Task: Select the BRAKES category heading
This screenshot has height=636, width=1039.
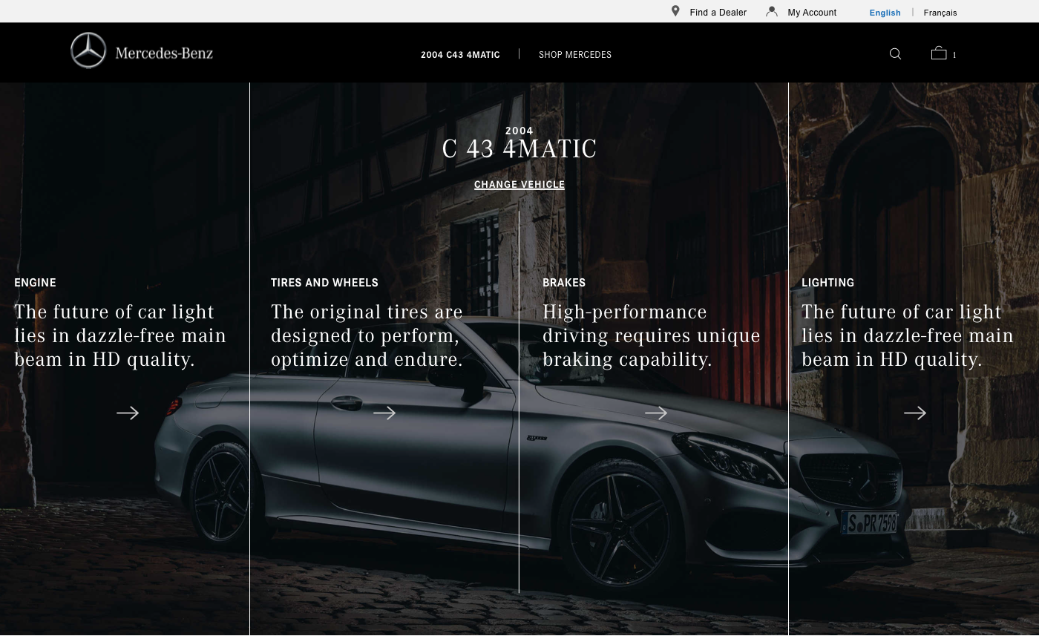Action: point(564,283)
